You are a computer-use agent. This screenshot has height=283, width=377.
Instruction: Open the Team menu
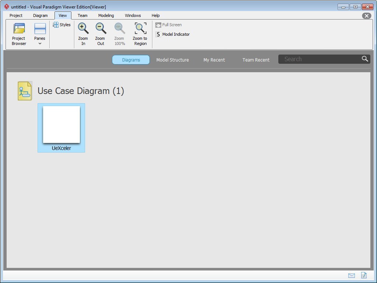(82, 15)
